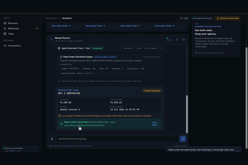Click the exchange: NSE parameter

click(89, 69)
